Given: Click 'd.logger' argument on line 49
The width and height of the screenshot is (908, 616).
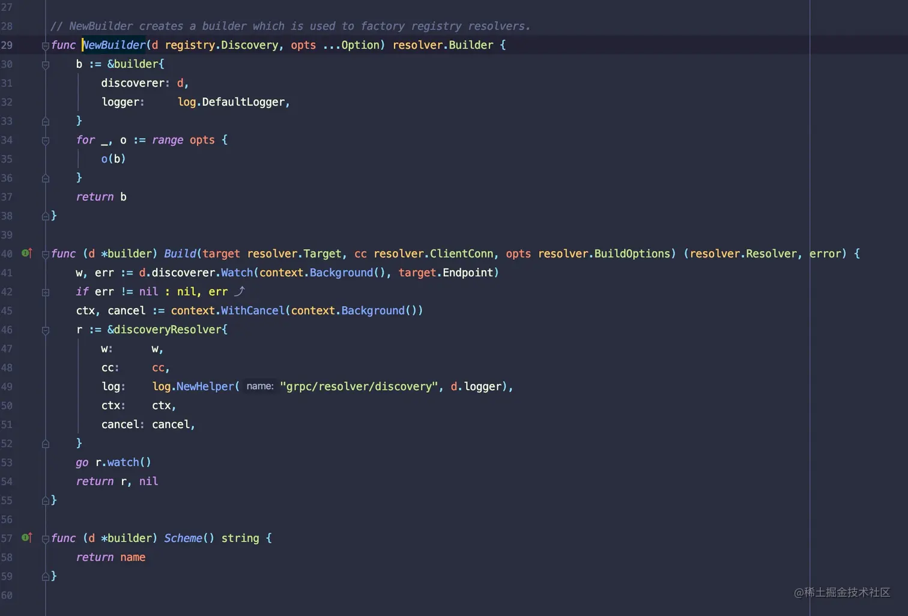Looking at the screenshot, I should click(476, 387).
